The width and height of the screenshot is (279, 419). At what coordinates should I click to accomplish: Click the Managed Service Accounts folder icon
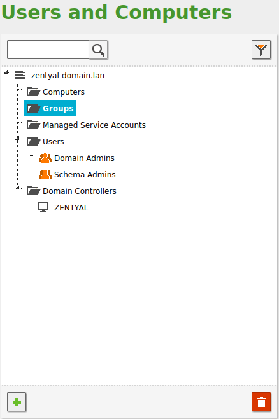tap(34, 125)
